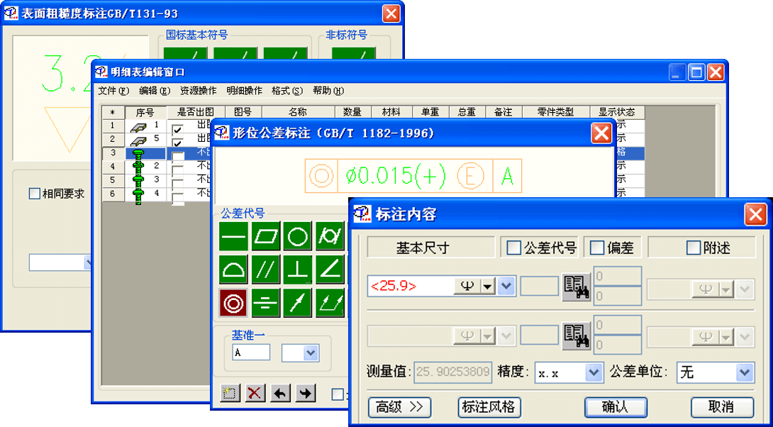Click the 高级 >> button
Viewport: 773px width, 427px height.
pos(399,407)
